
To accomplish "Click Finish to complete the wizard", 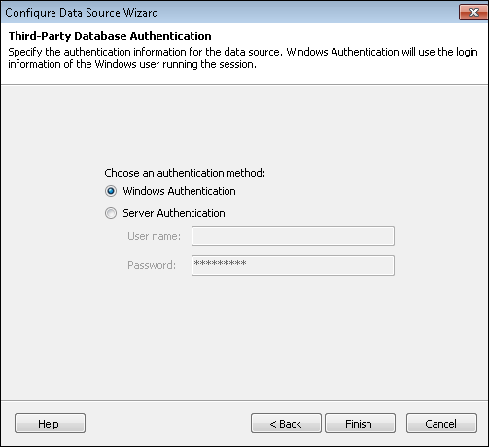I will [360, 423].
